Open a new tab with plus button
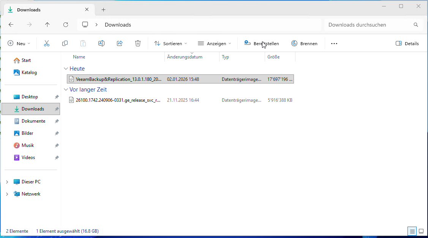The height and width of the screenshot is (238, 428). point(103,9)
